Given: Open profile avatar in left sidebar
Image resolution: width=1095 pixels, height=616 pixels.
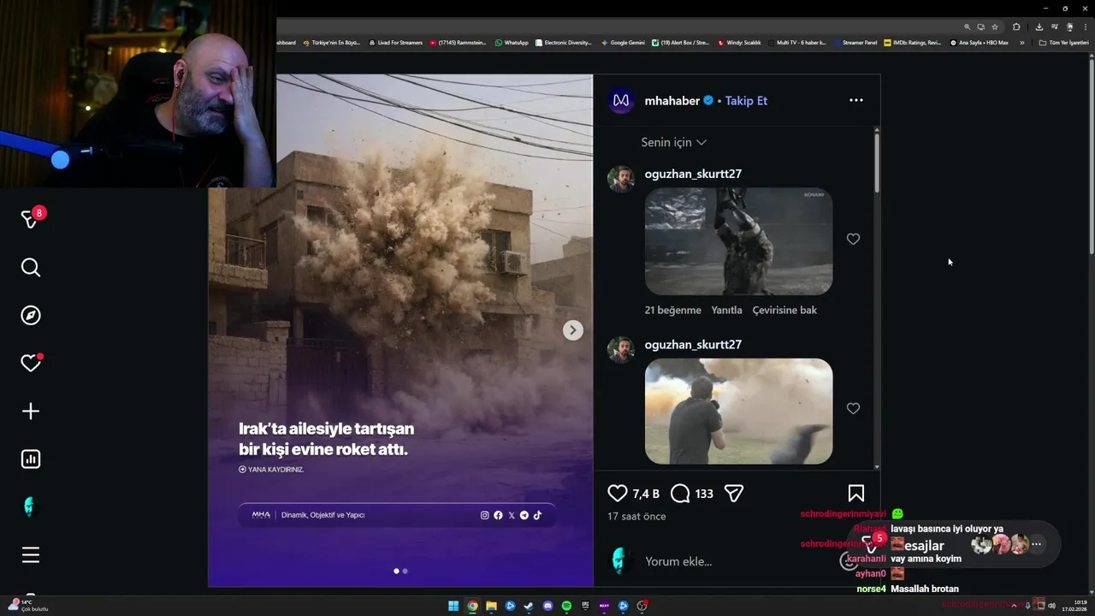Looking at the screenshot, I should click(x=31, y=507).
